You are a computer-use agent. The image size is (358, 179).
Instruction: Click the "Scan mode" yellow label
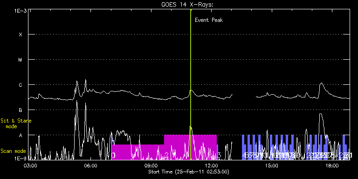(x=13, y=151)
